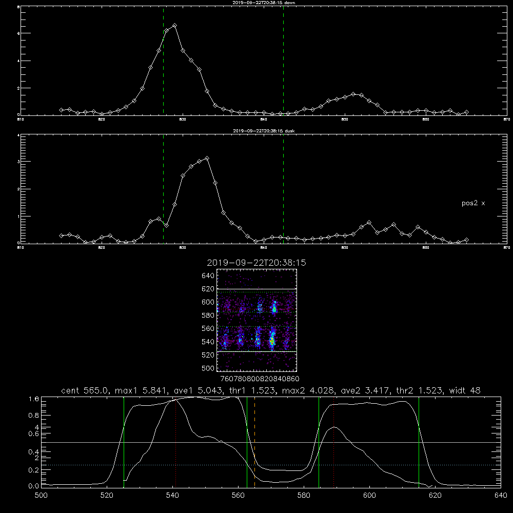This screenshot has width=513, height=513.
Task: Click the orange dashed vertical line in bottom plot
Action: [254, 442]
